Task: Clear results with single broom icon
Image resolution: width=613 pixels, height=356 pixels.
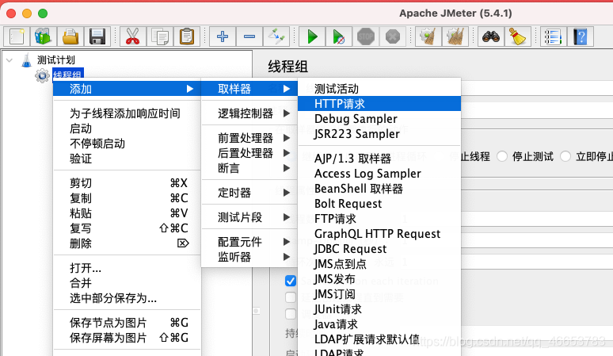Action: click(x=428, y=36)
